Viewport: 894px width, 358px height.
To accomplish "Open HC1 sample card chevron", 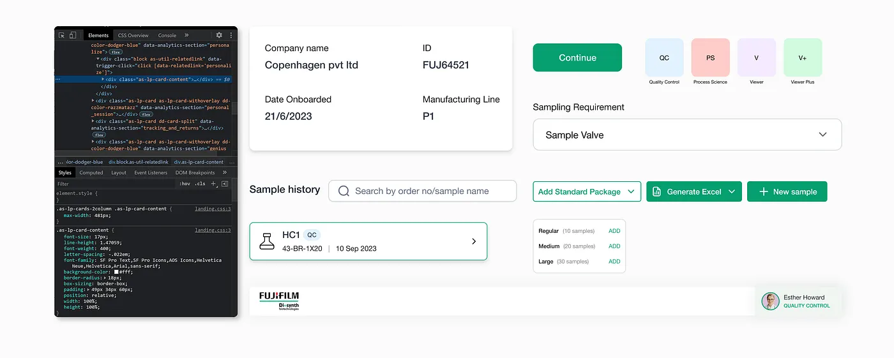I will (474, 241).
